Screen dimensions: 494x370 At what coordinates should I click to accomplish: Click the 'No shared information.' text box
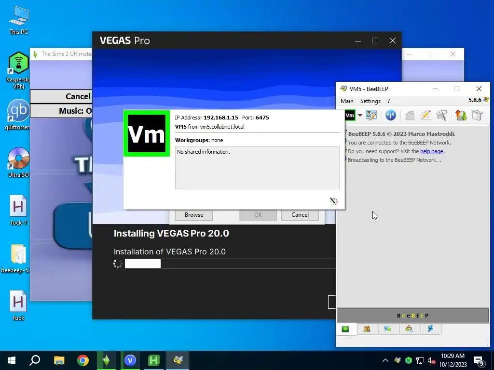point(258,168)
